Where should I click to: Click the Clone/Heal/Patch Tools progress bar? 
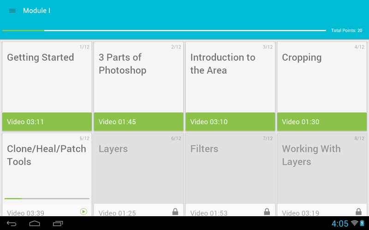47,199
